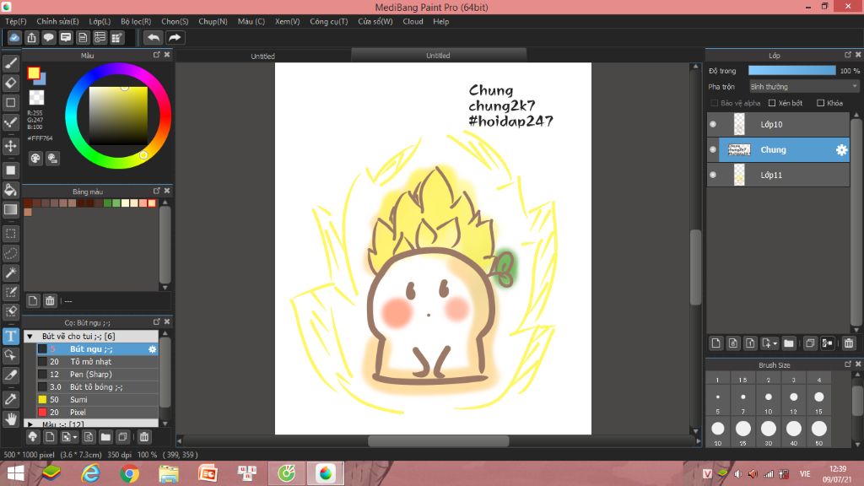Select the Gradient tool
The width and height of the screenshot is (864, 486).
[x=10, y=209]
